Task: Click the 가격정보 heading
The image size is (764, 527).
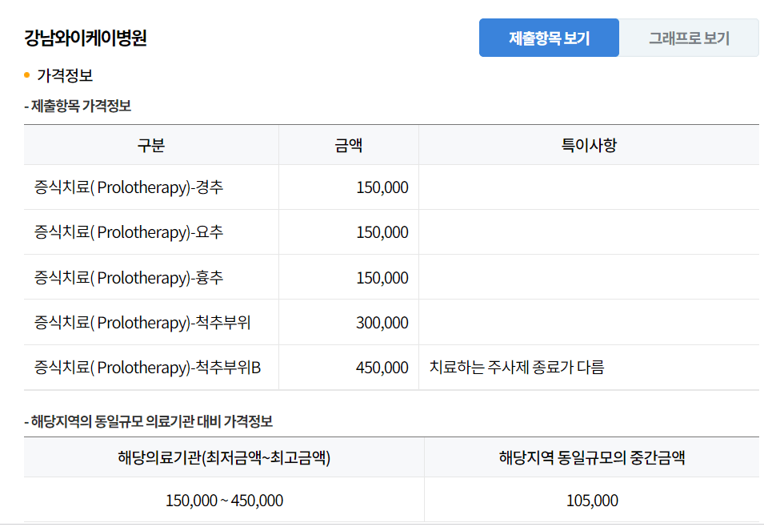Action: [x=65, y=75]
